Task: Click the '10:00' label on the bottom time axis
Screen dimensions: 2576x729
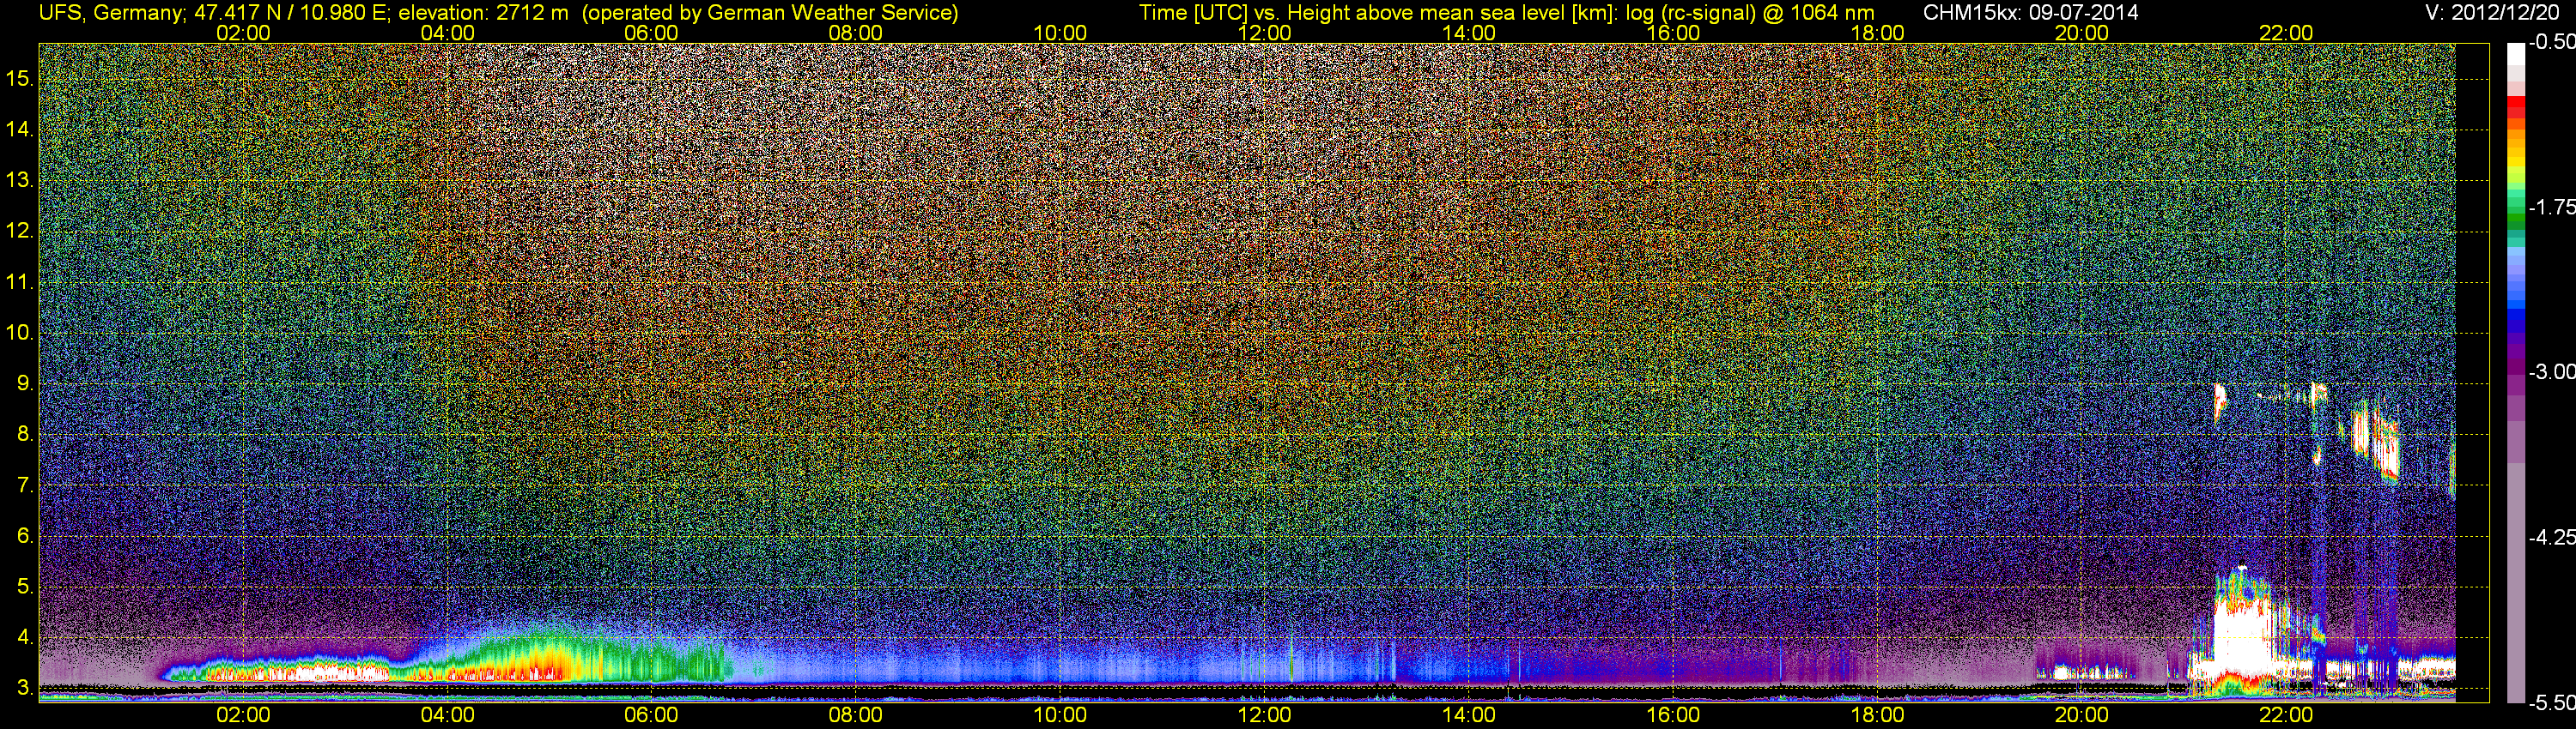Action: (1060, 716)
